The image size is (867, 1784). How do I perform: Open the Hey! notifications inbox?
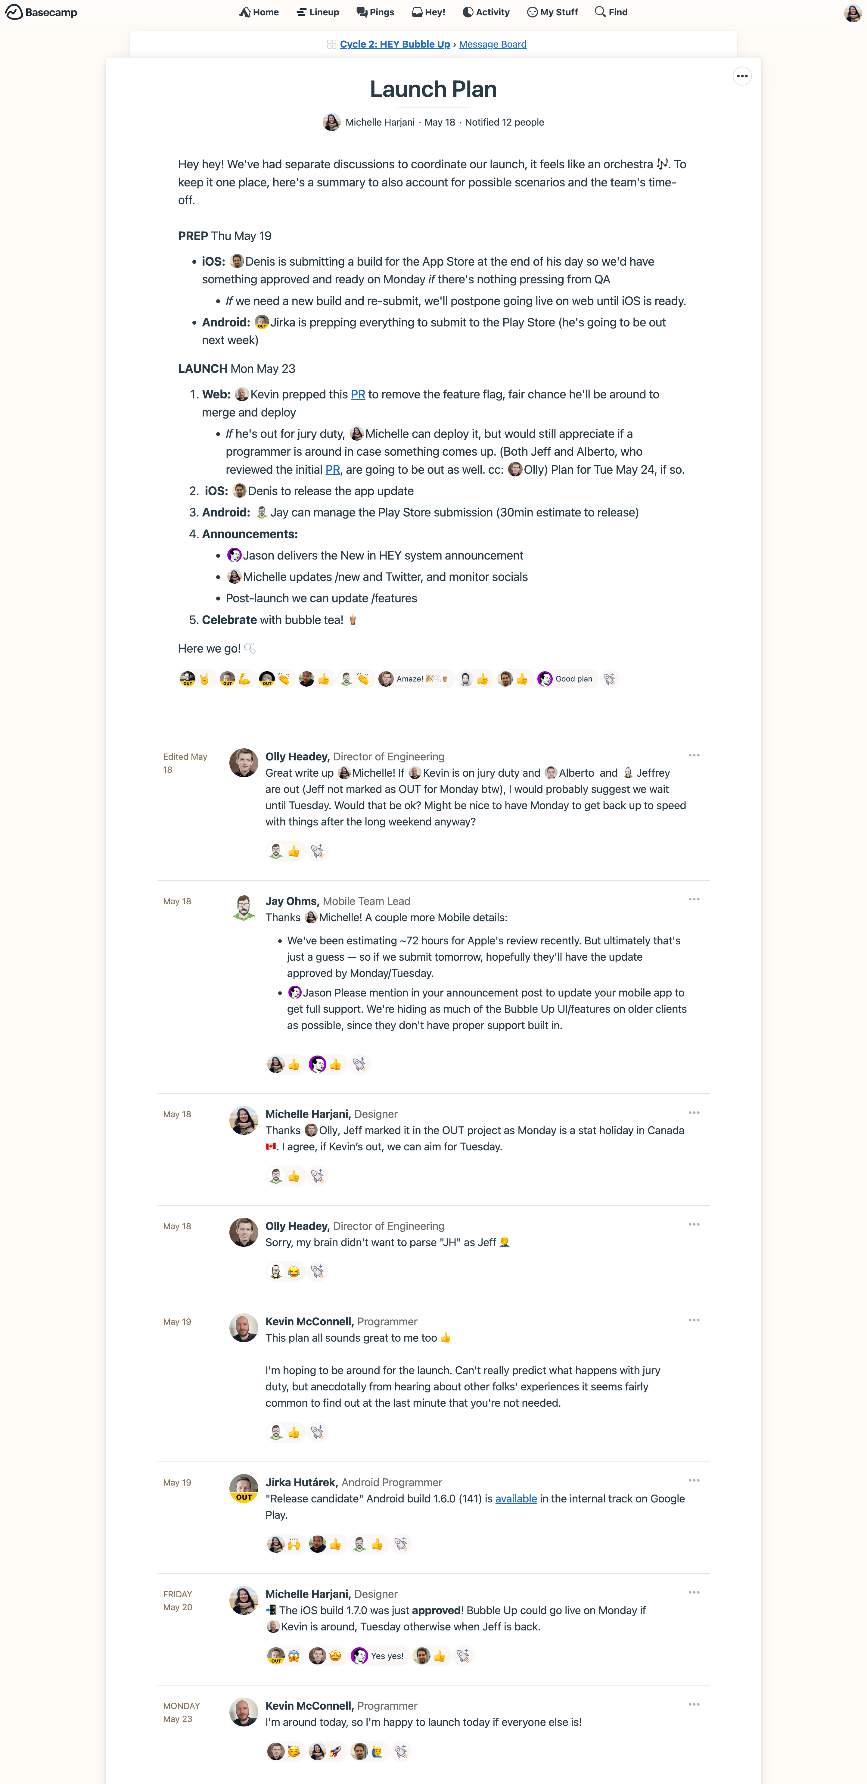click(429, 12)
